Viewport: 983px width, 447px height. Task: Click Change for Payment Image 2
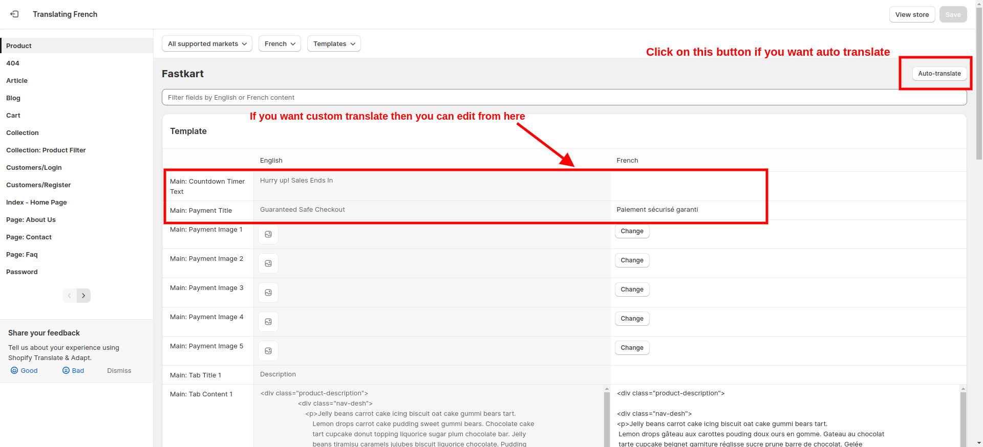coord(632,260)
